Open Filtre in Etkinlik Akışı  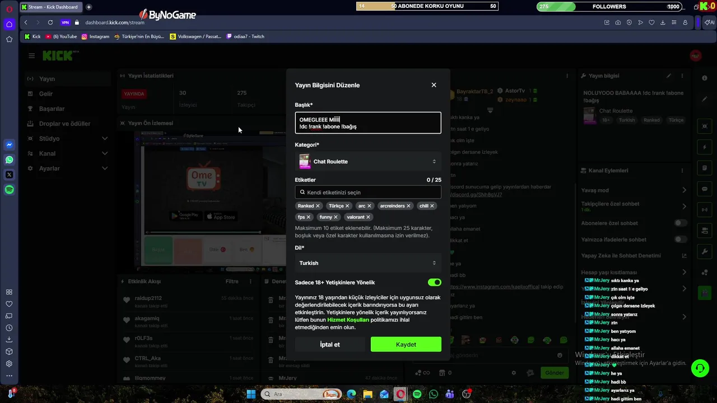pyautogui.click(x=232, y=282)
